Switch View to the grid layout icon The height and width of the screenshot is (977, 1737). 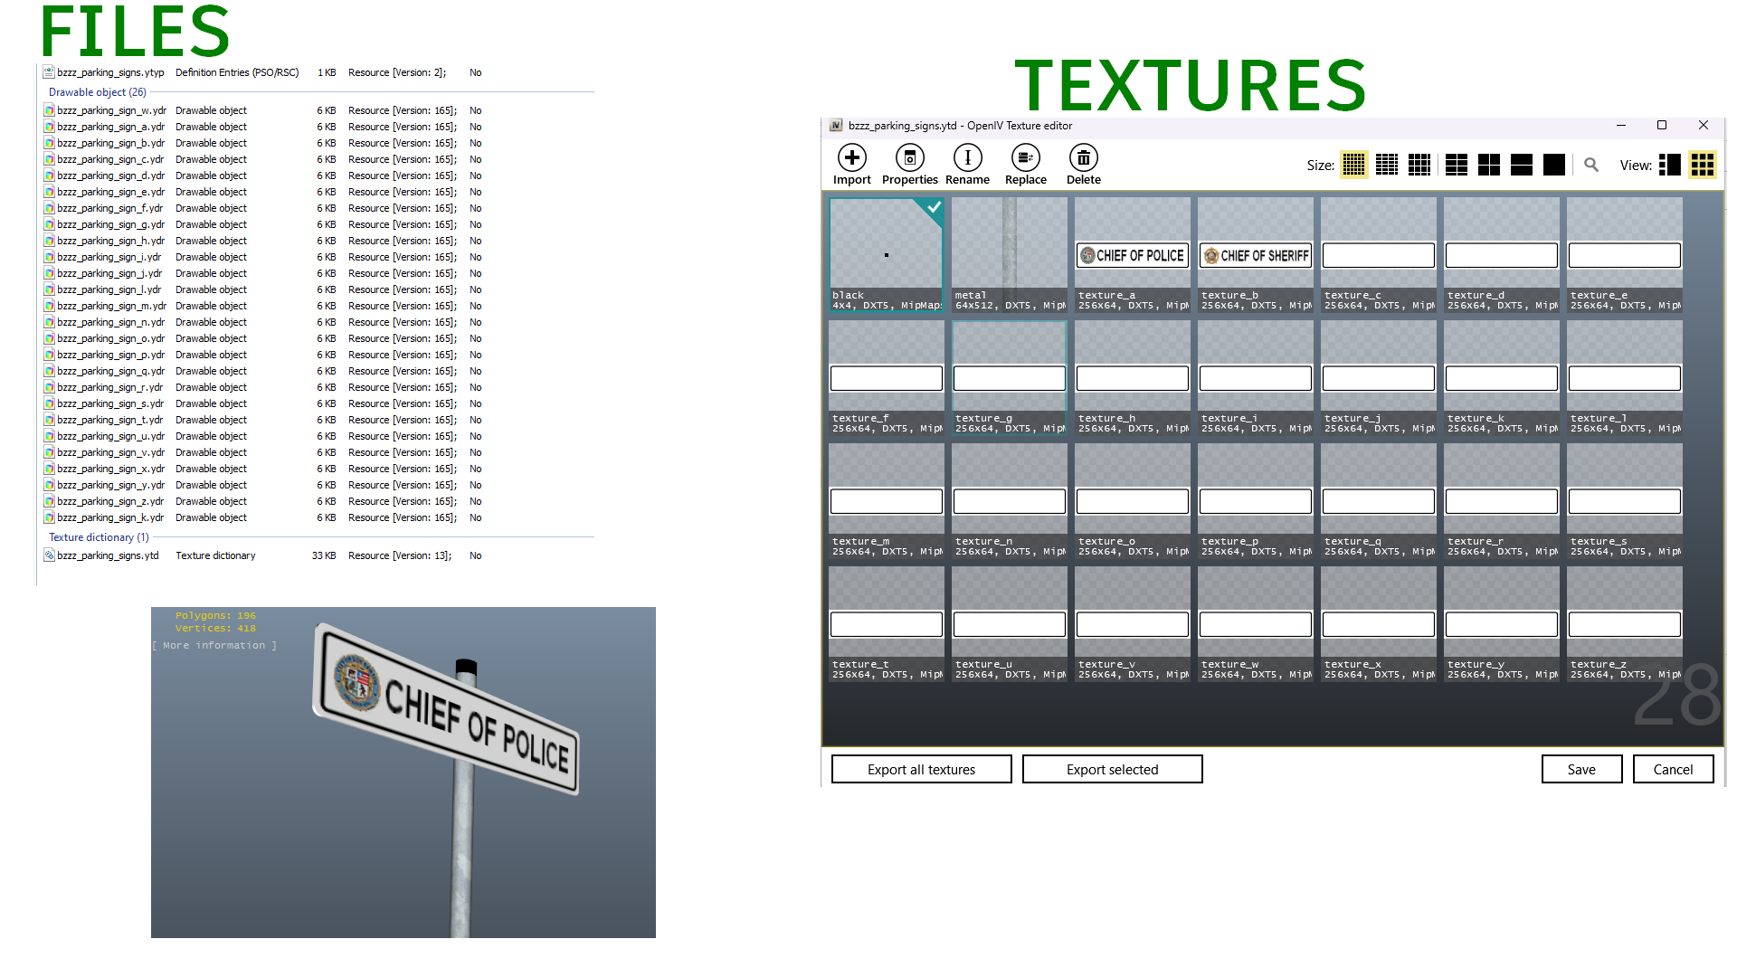click(x=1703, y=165)
